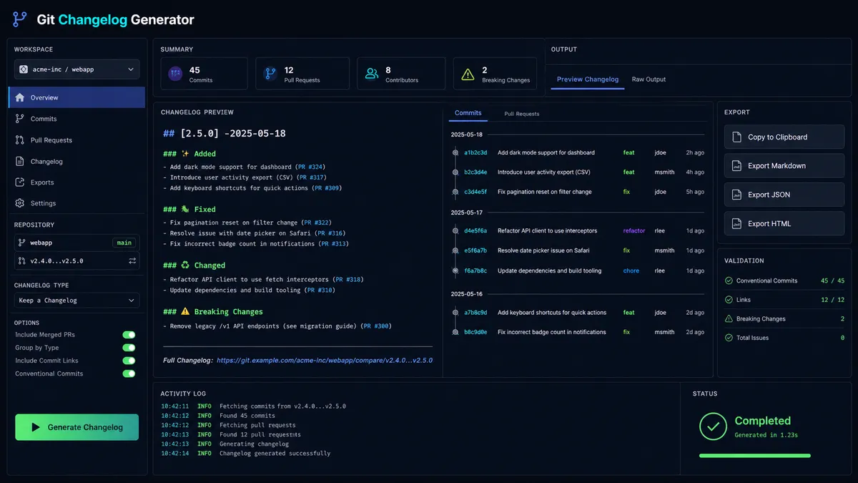858x483 pixels.
Task: Click the webapp repository branch icon
Action: tap(21, 243)
